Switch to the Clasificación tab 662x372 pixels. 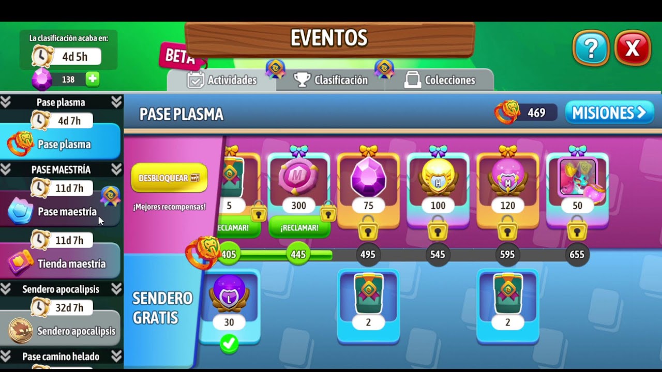click(x=331, y=80)
